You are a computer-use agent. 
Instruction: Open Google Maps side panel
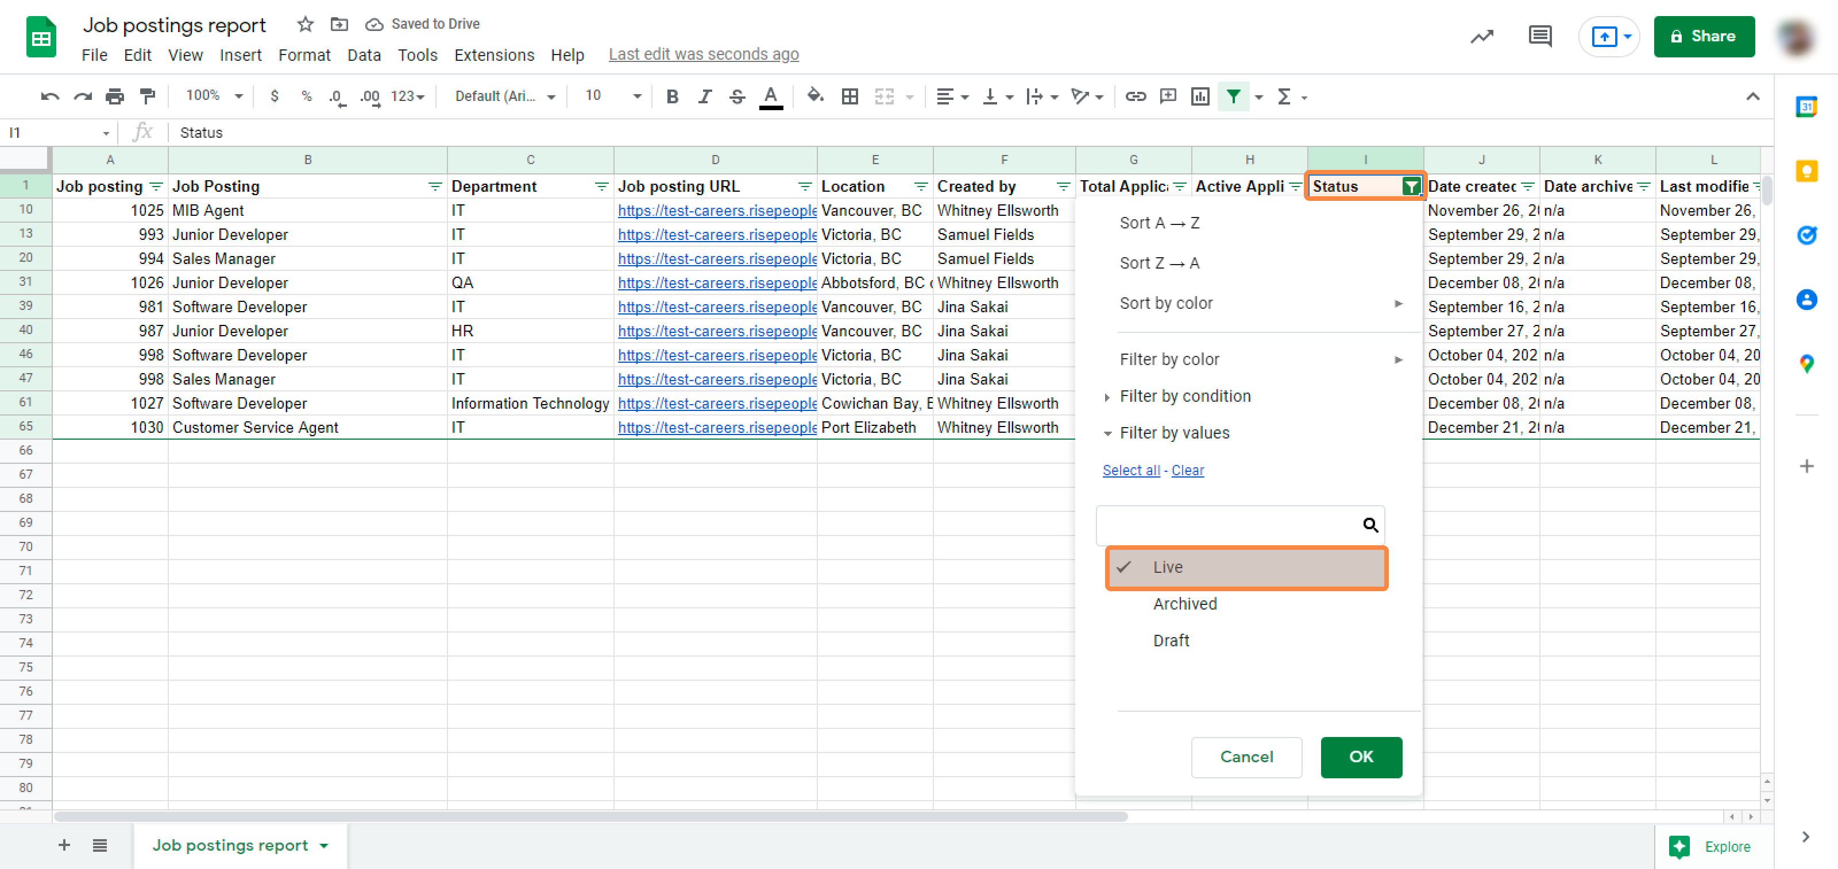[x=1806, y=363]
